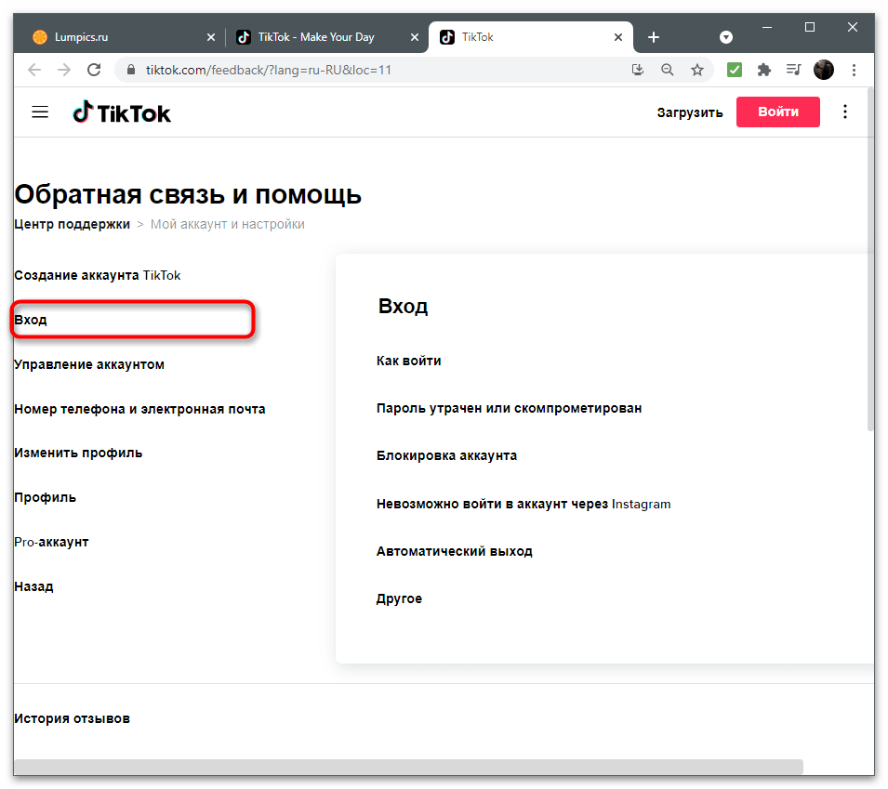The width and height of the screenshot is (888, 789).
Task: Select the active TikTok feedback tab
Action: pos(531,37)
